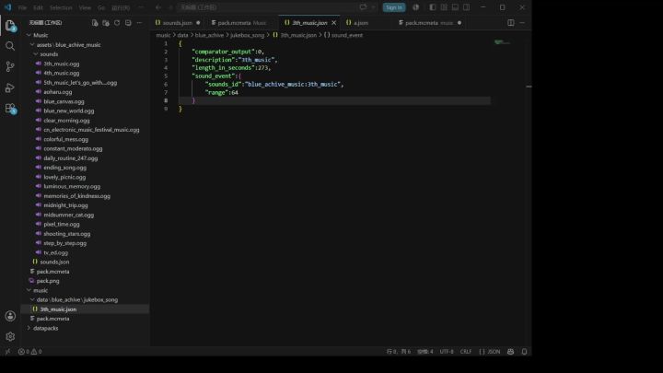Image resolution: width=663 pixels, height=373 pixels.
Task: Click the Sign In button
Action: [394, 7]
